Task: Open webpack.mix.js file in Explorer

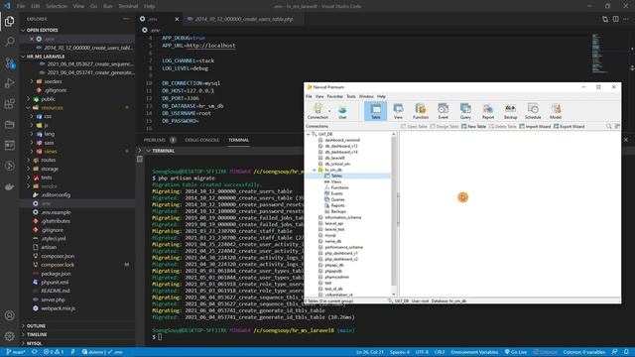Action: point(58,308)
